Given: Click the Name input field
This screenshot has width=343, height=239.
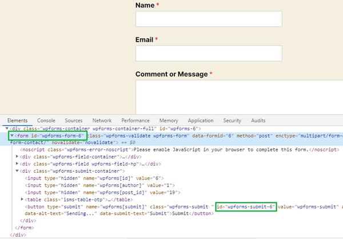Looking at the screenshot, I should tap(209, 19).
